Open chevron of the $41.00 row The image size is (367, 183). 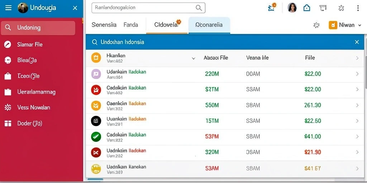pyautogui.click(x=357, y=137)
